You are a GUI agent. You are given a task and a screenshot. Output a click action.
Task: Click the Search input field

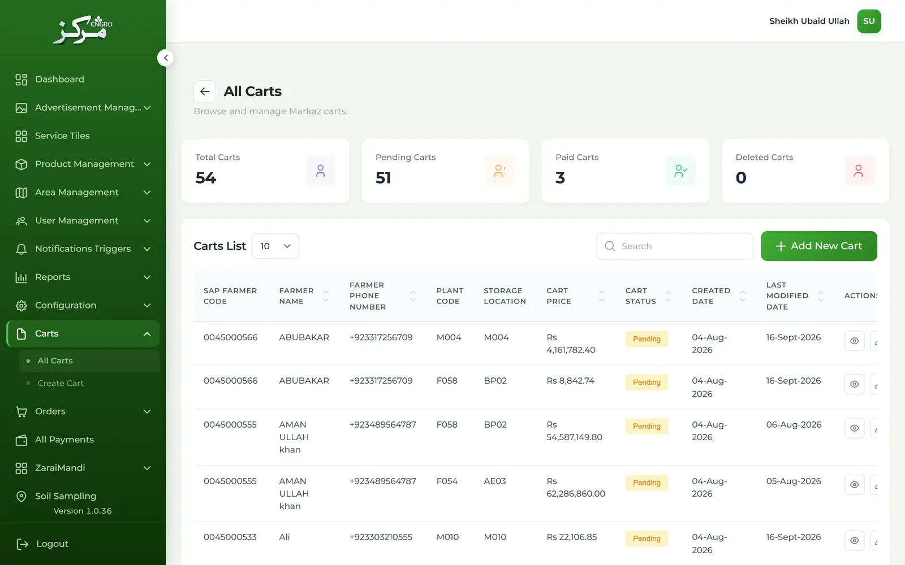click(675, 246)
